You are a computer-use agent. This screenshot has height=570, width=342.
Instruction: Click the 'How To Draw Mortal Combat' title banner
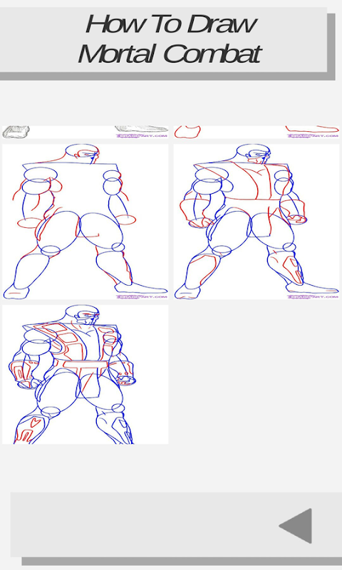[x=164, y=39]
